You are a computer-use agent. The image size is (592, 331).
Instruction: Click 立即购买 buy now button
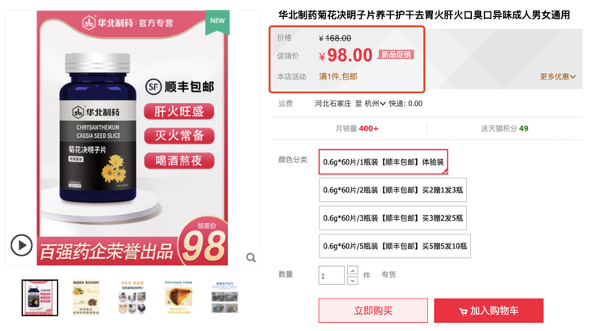click(x=373, y=311)
